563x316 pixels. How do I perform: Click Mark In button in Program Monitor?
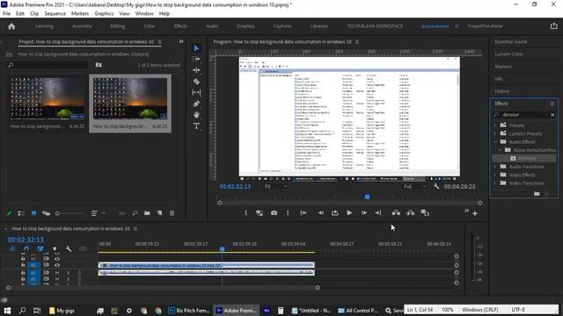(245, 212)
